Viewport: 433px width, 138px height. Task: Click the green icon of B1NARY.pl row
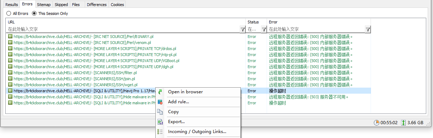click(x=10, y=37)
